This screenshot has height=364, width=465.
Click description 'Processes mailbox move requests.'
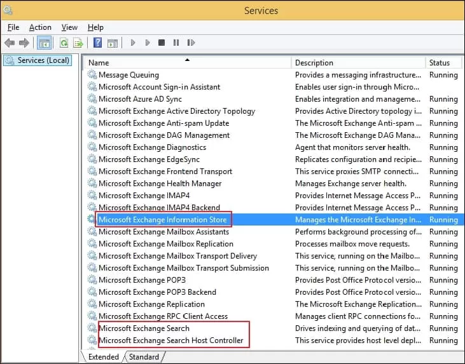pos(352,244)
